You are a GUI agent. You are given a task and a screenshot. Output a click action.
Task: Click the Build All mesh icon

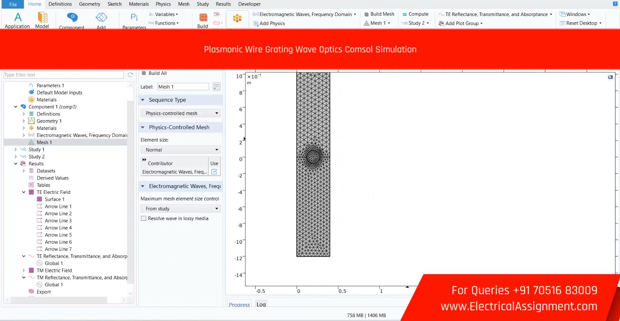144,73
